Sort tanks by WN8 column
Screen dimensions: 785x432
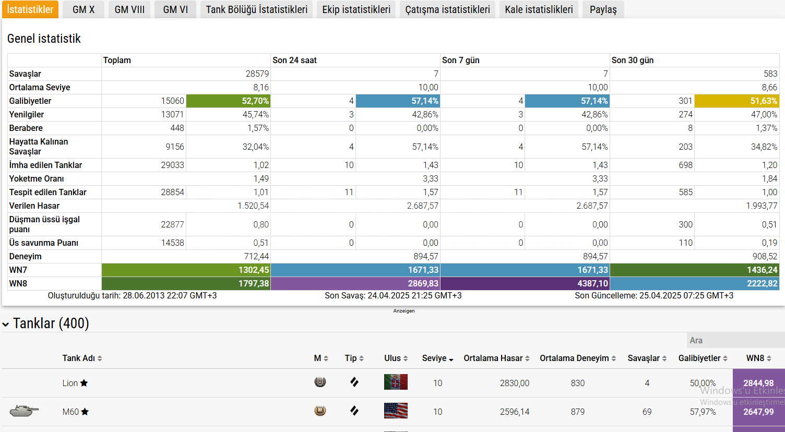[x=758, y=358]
